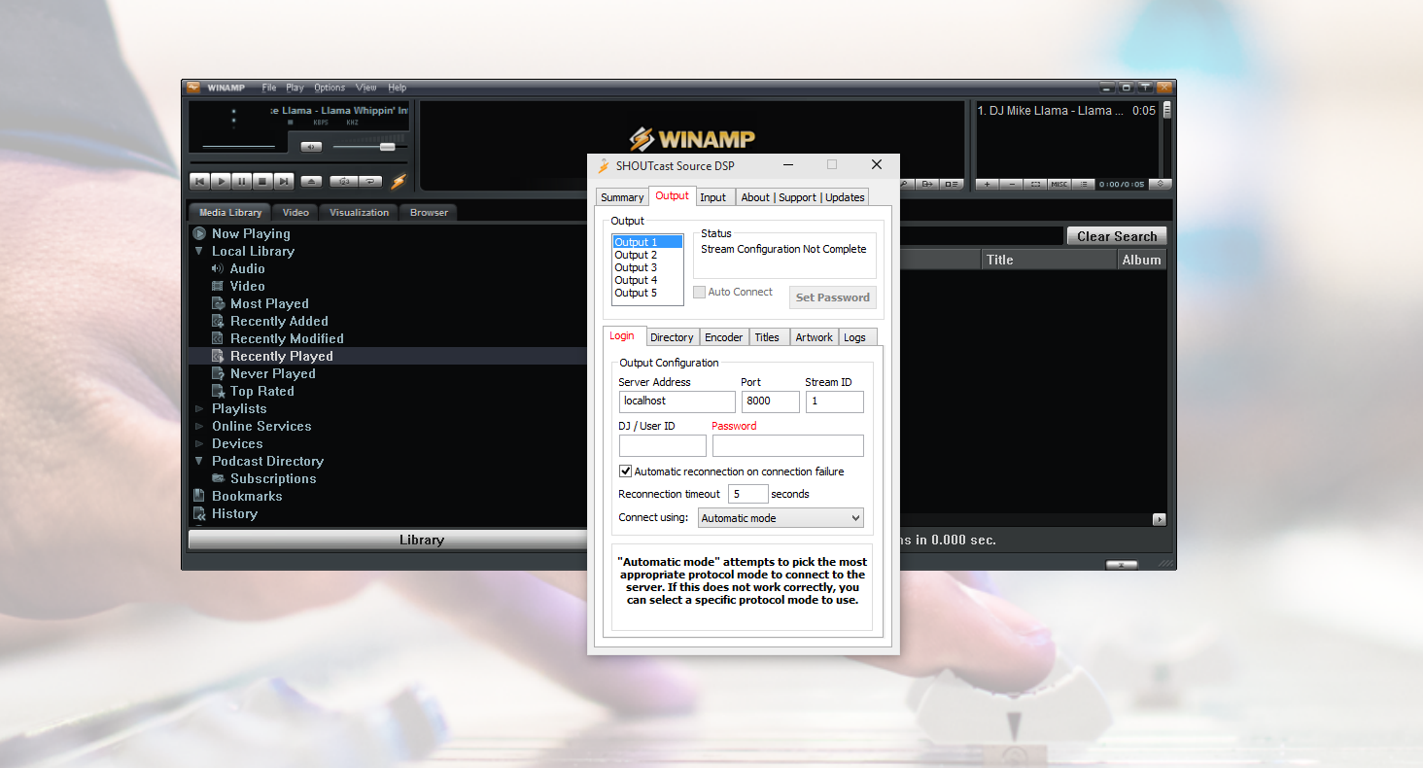The height and width of the screenshot is (768, 1423).
Task: Click the Password input field
Action: click(787, 446)
